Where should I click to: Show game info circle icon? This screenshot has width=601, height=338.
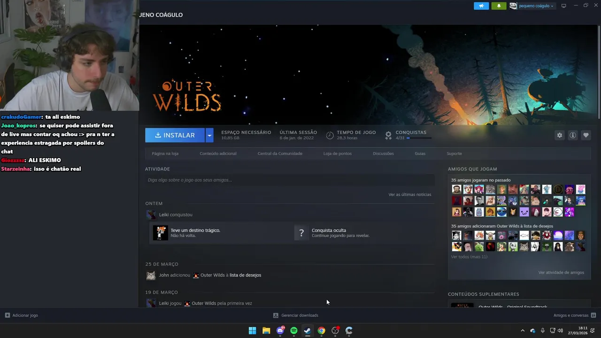point(572,135)
